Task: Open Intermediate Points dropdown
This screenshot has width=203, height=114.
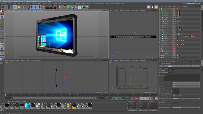Action: pyautogui.click(x=186, y=99)
